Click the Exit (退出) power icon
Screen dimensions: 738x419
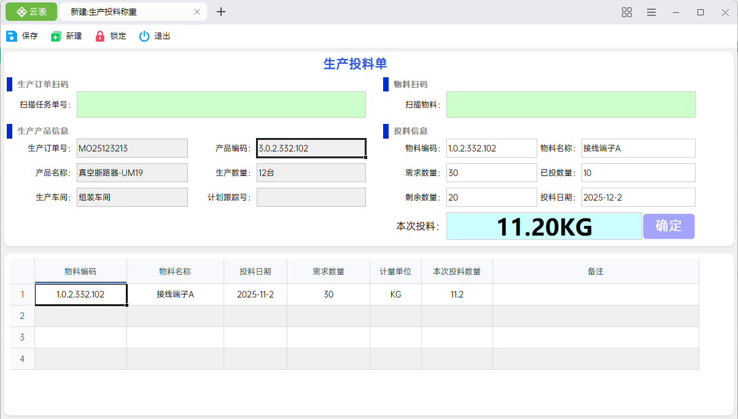click(144, 36)
